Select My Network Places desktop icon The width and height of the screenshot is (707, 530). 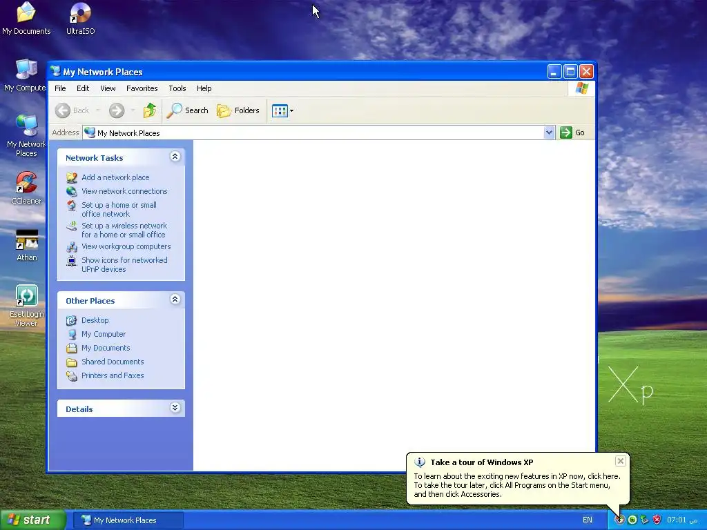click(26, 135)
